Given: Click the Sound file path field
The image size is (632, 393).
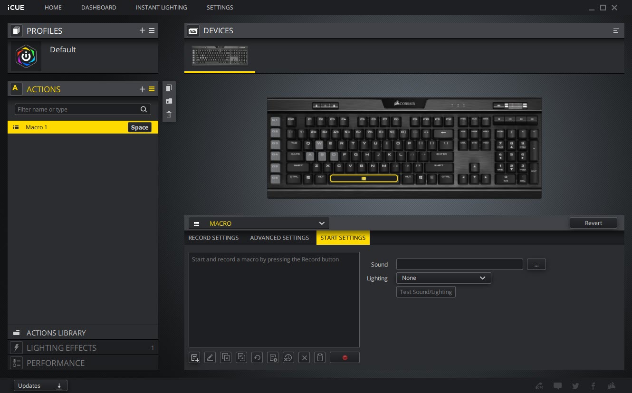Looking at the screenshot, I should coord(460,264).
